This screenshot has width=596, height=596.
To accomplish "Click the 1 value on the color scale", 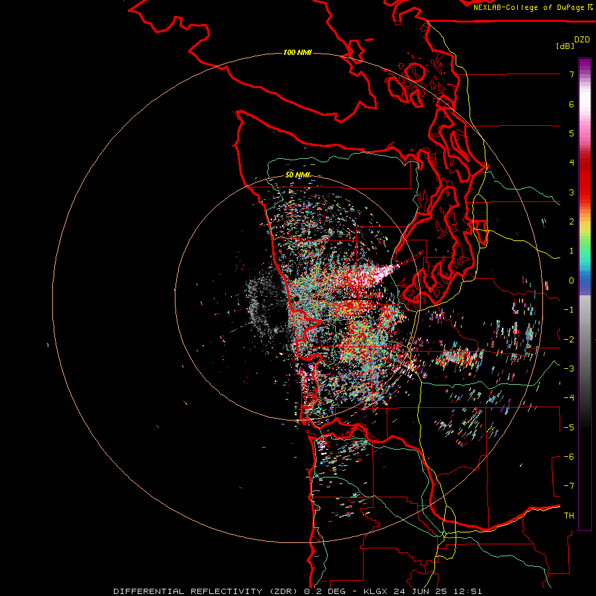I will [x=571, y=251].
